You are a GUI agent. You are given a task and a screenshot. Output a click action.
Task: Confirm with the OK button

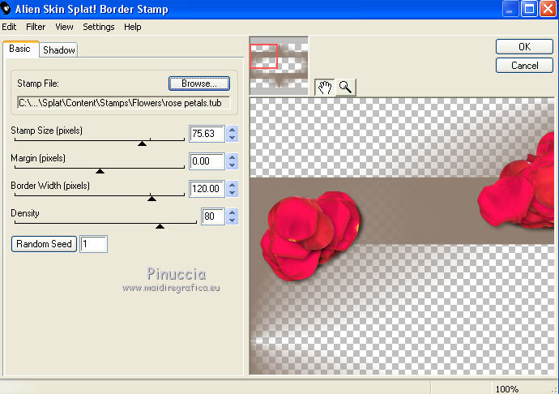pyautogui.click(x=524, y=47)
